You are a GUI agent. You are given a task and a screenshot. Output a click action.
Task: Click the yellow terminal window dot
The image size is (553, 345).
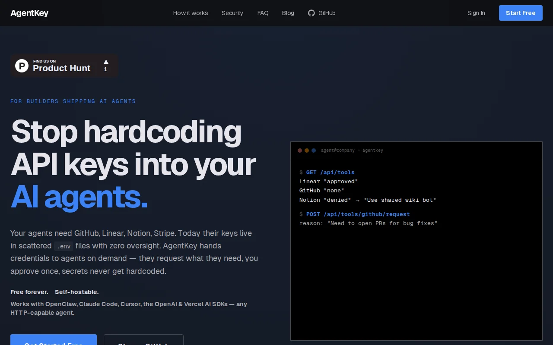307,151
